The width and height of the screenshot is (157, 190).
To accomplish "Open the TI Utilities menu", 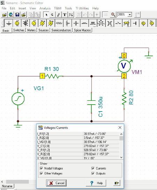I will pyautogui.click(x=82, y=8).
